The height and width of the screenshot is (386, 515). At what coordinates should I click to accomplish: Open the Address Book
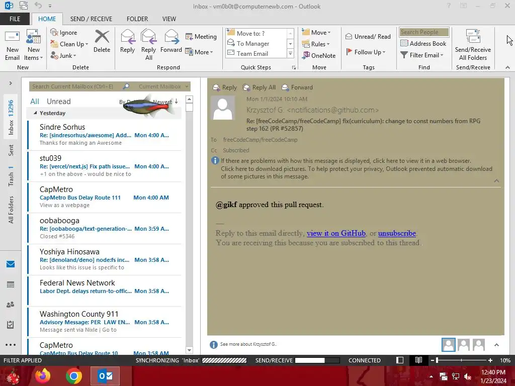[423, 43]
